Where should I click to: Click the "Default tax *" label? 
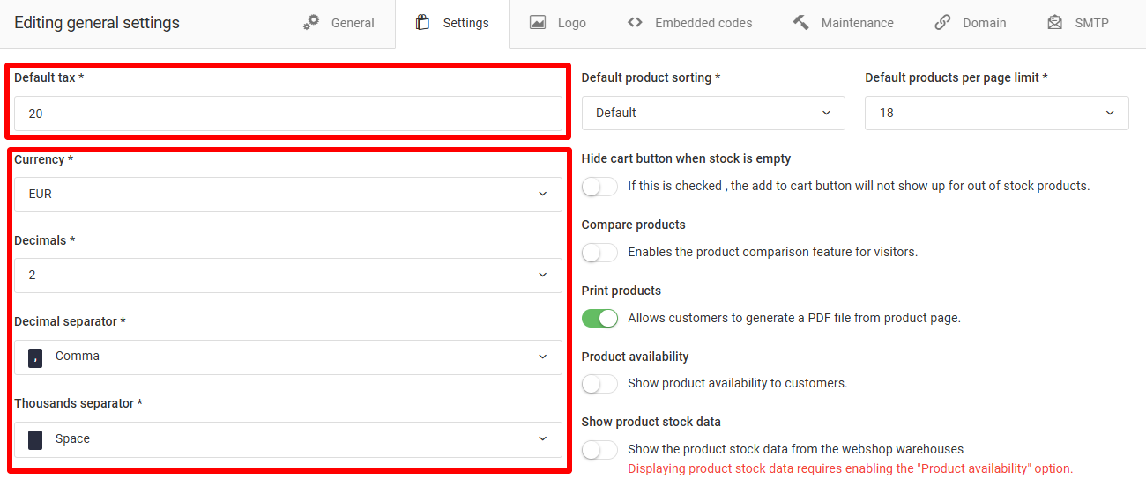[x=48, y=77]
